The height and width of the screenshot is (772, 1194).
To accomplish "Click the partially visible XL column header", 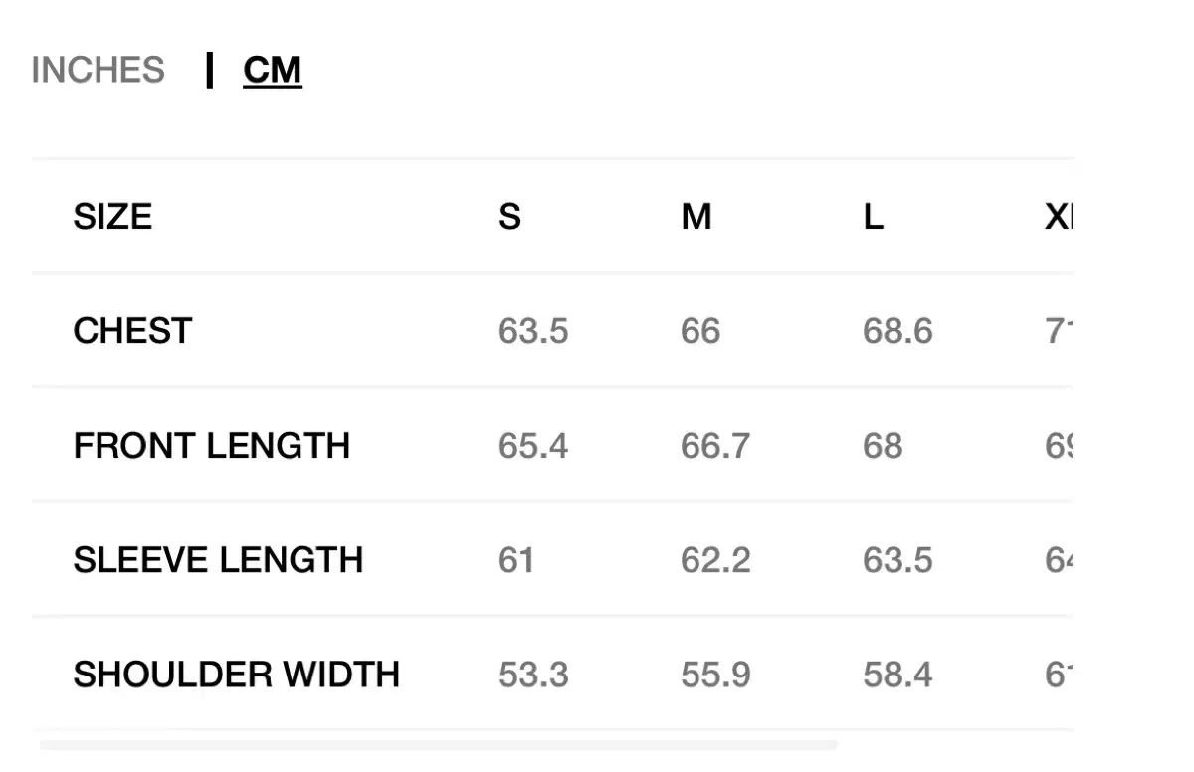I will [x=1058, y=216].
